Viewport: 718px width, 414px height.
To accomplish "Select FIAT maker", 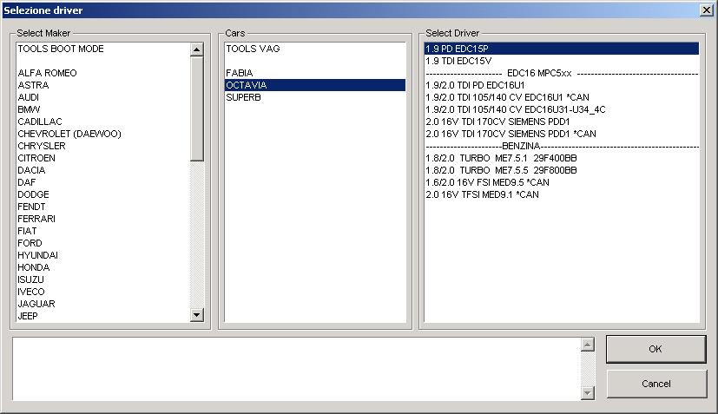I will [x=103, y=231].
